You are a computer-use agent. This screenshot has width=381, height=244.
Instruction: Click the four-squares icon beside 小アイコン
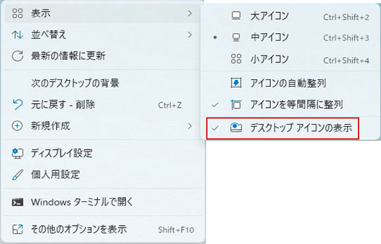(236, 59)
